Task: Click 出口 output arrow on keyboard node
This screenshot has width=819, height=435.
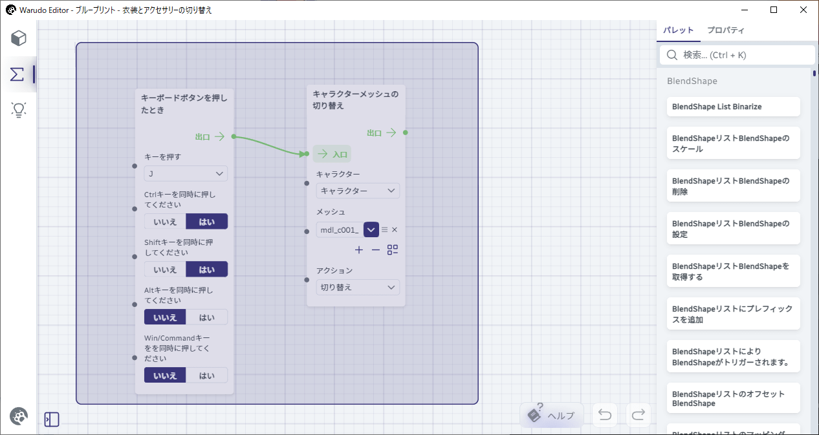Action: (220, 136)
